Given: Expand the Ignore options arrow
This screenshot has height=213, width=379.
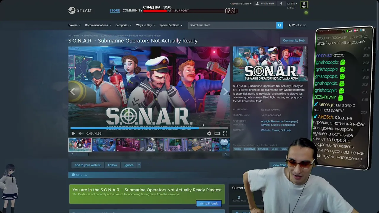Looking at the screenshot, I should [x=139, y=165].
